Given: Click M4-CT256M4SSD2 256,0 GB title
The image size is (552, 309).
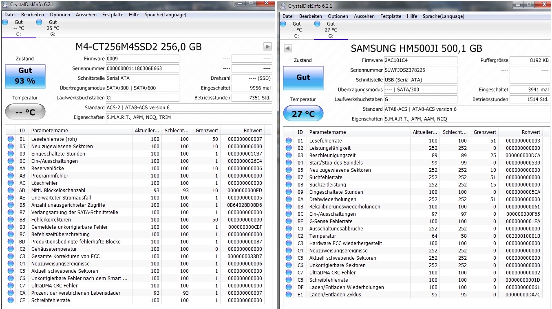Looking at the screenshot, I should click(139, 47).
